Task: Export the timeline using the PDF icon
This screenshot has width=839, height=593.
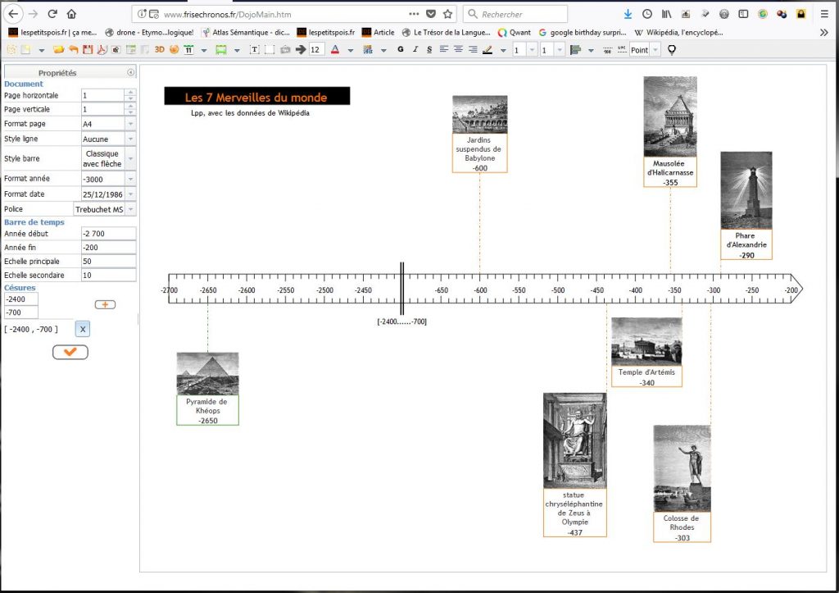Action: coord(102,50)
